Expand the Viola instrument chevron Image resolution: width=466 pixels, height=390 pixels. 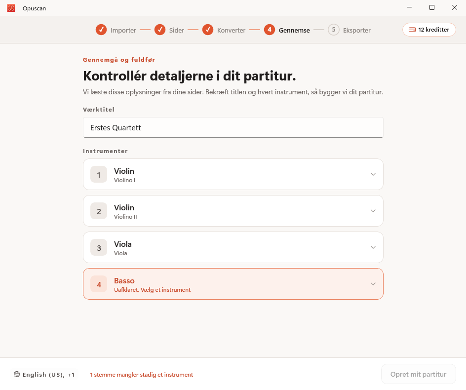tap(373, 248)
